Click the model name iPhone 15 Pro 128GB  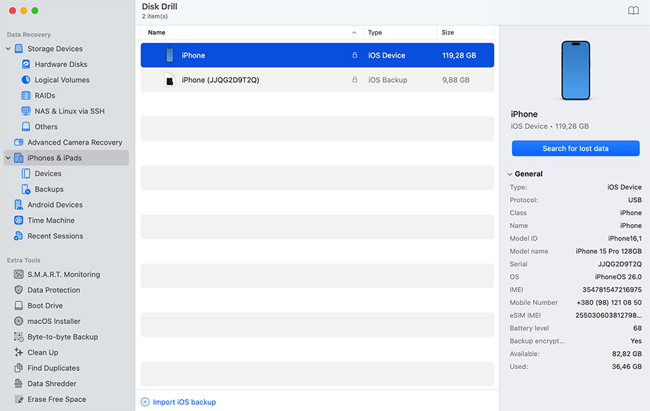point(609,251)
